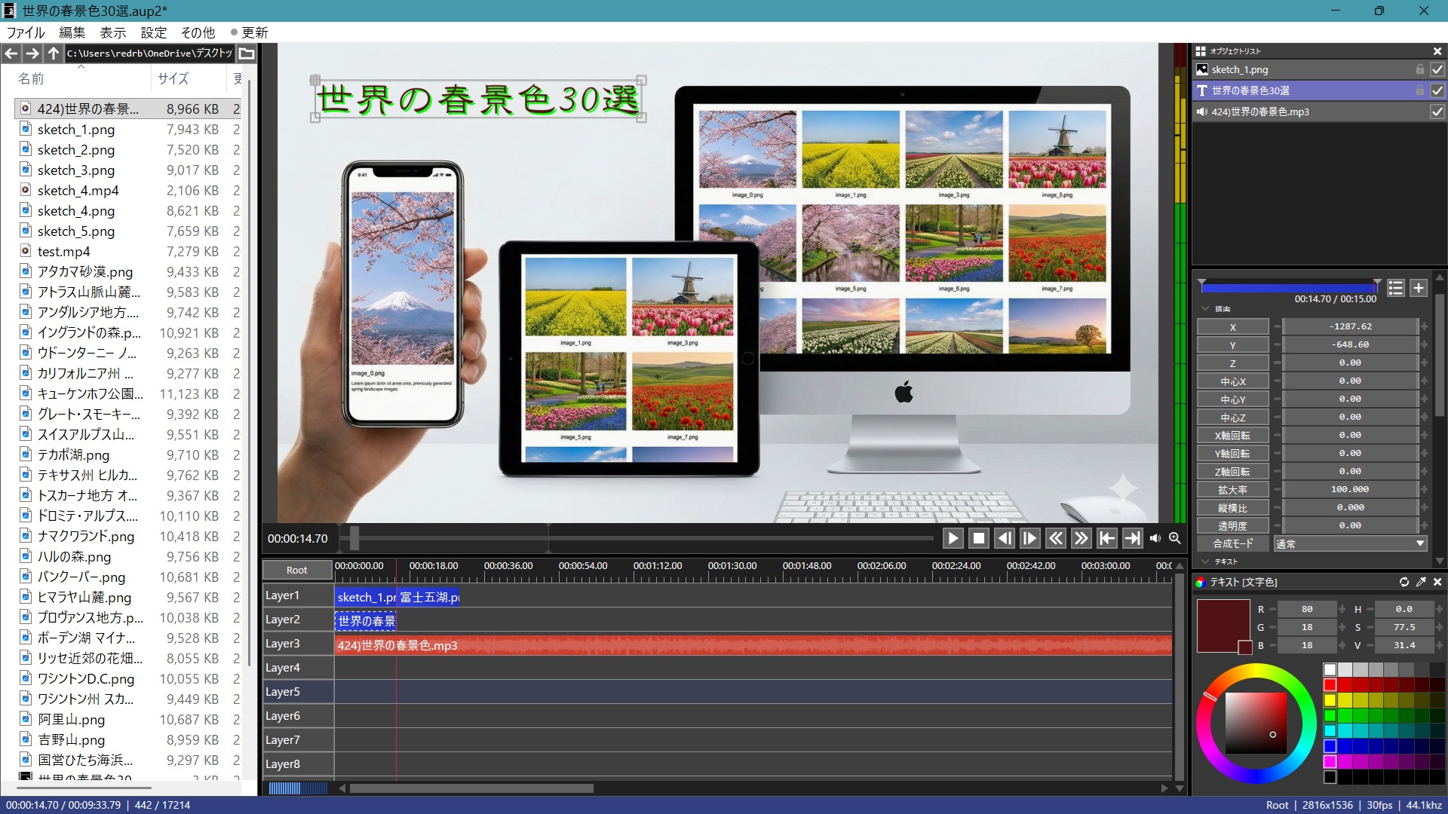Image resolution: width=1448 pixels, height=814 pixels.
Task: Uncheck visibility of sketch_1.png object
Action: 1437,69
